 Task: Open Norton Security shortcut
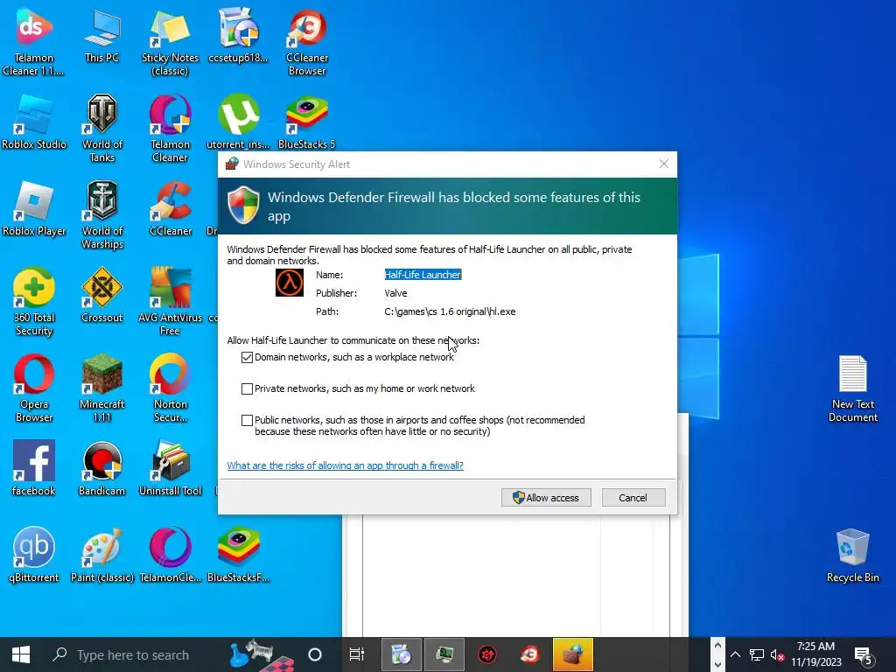[170, 388]
